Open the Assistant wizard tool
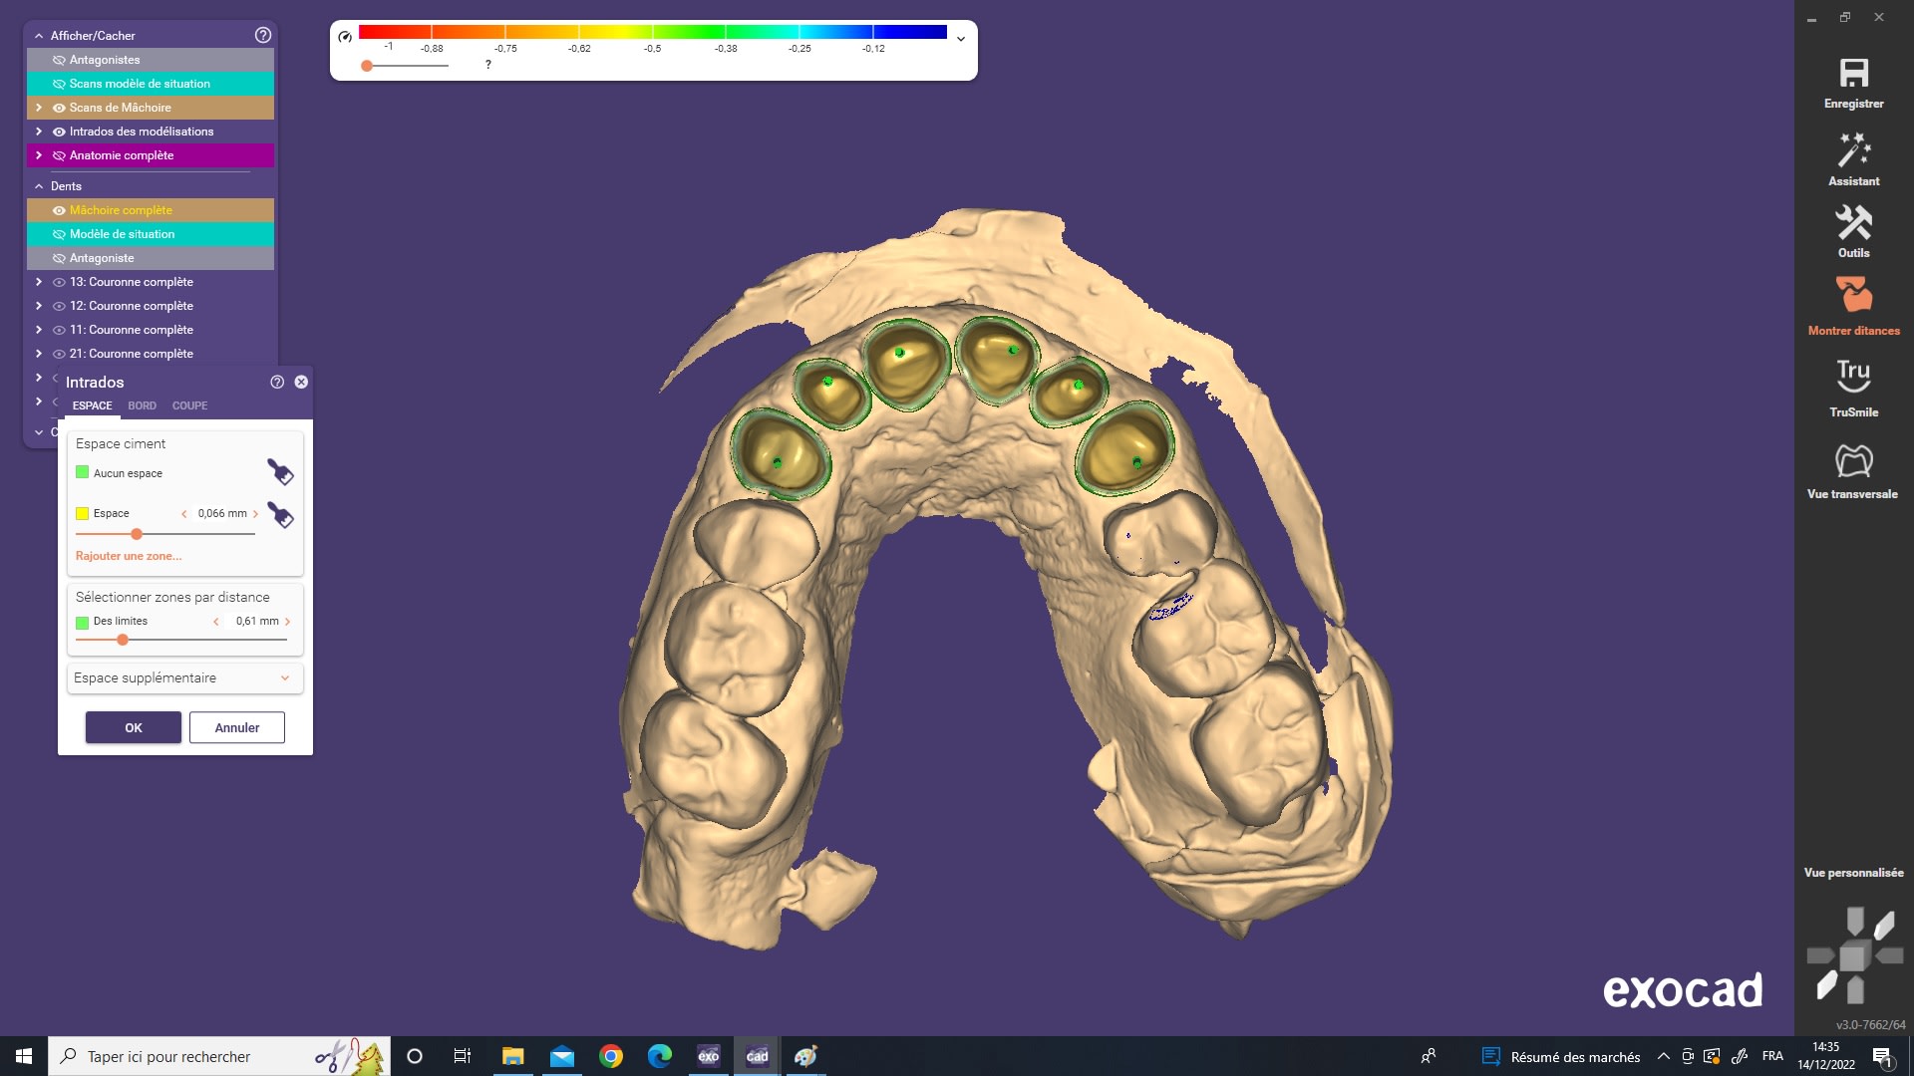The image size is (1914, 1076). [1853, 151]
